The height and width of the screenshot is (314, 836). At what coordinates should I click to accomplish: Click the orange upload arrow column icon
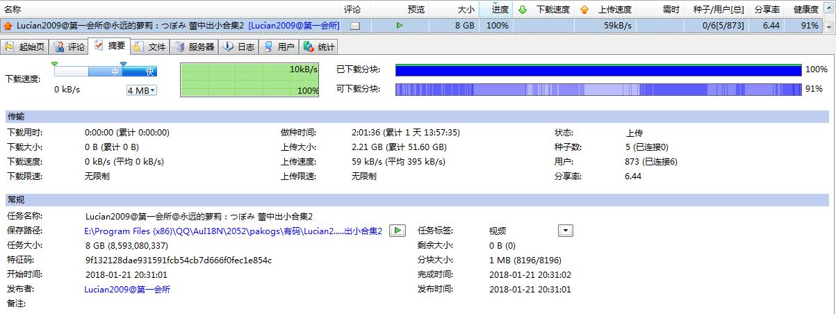(584, 10)
